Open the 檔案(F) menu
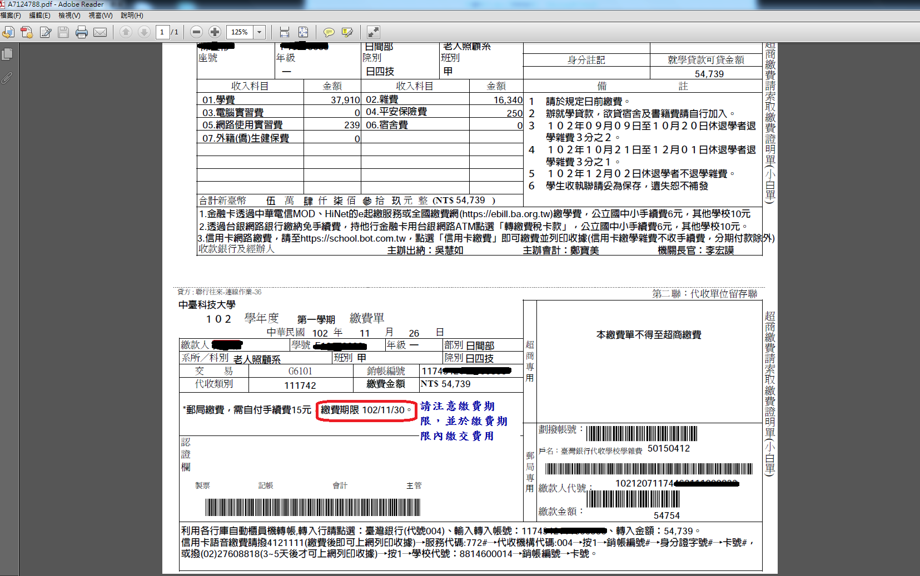The image size is (920, 576). tap(11, 16)
